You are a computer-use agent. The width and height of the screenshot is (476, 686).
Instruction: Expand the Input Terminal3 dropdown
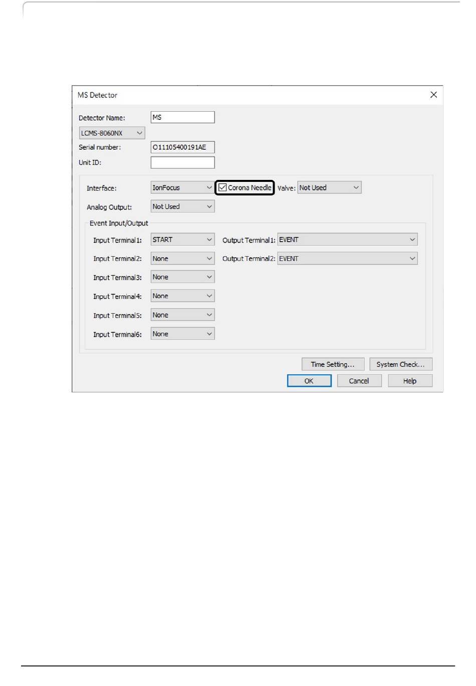[x=183, y=277]
